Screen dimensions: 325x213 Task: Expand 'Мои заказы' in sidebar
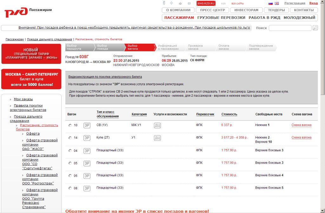23,99
